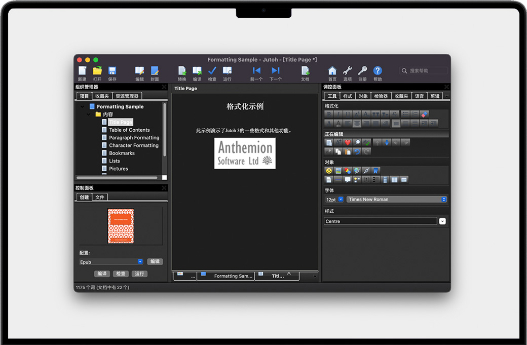Open 选项 (Options) wrench icon
Screen dimensions: 527x345
click(347, 71)
